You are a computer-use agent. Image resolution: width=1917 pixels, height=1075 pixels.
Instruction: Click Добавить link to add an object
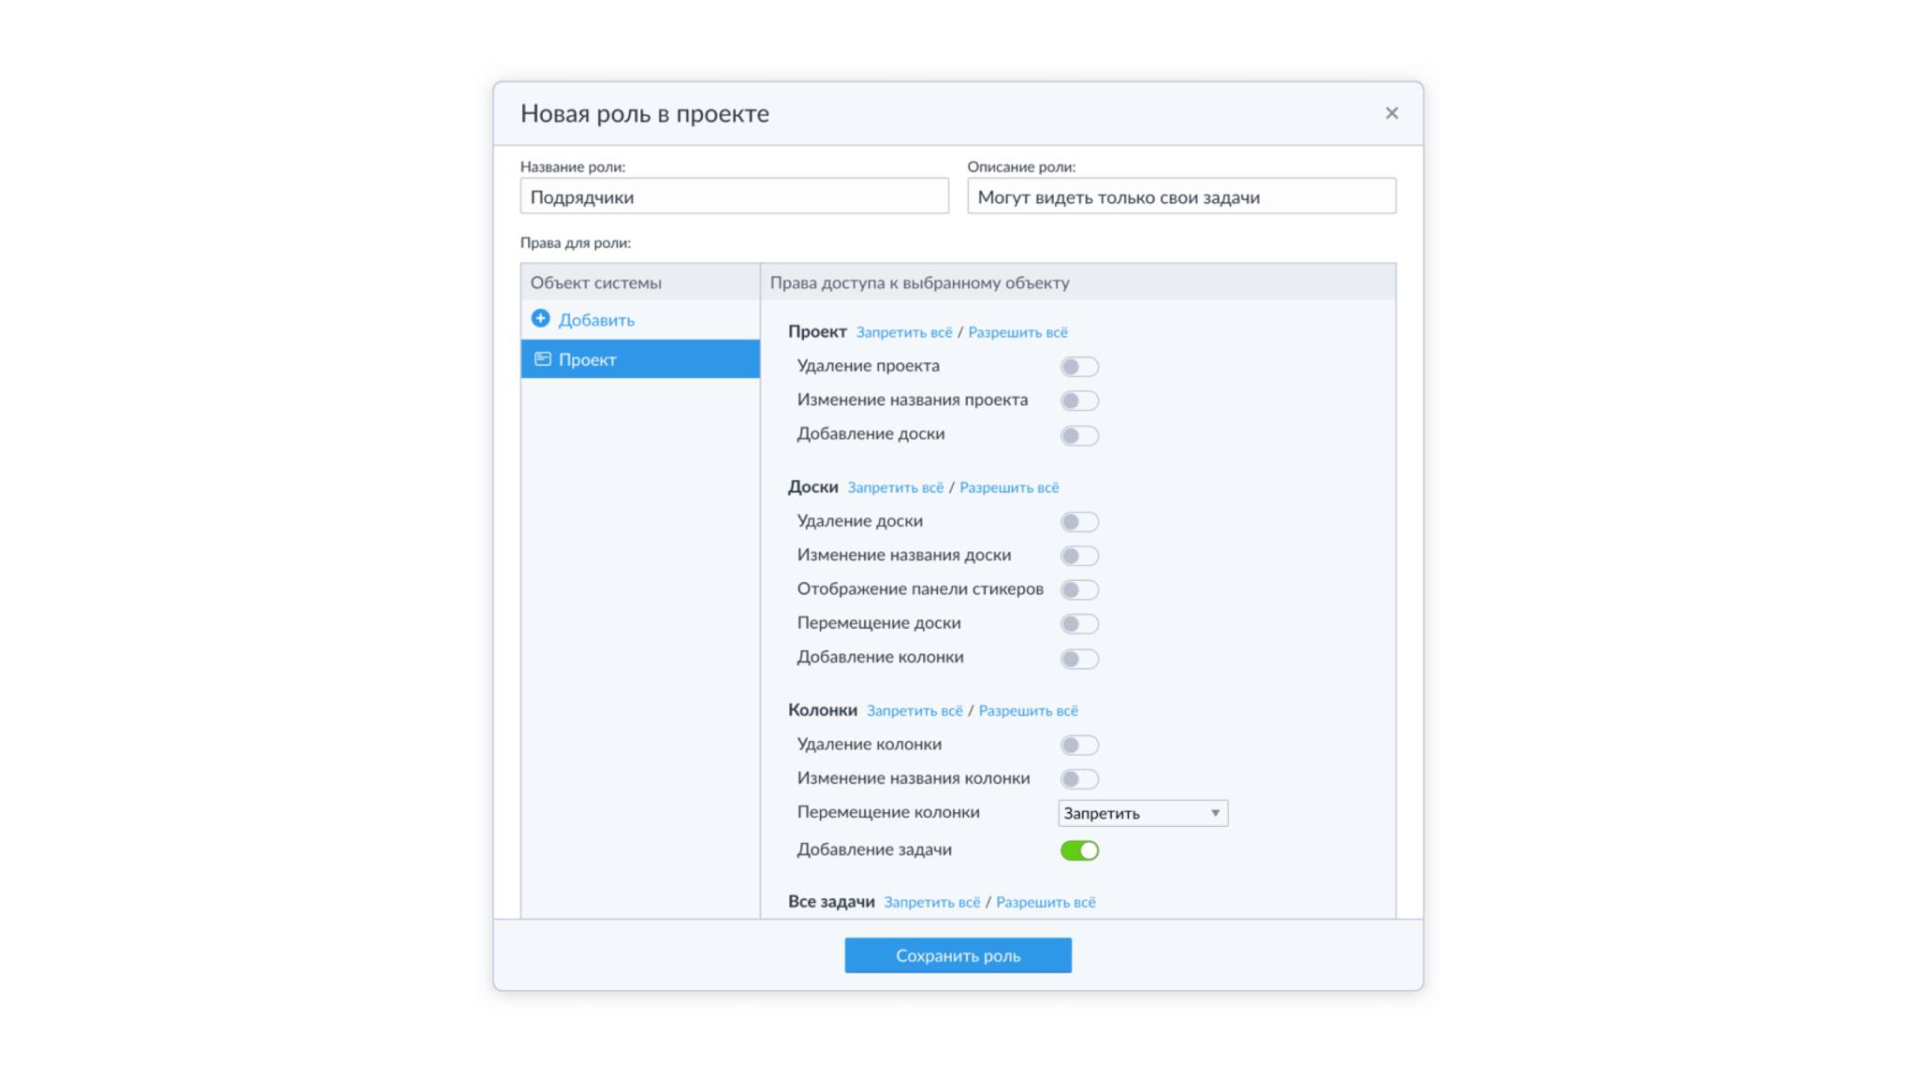click(x=596, y=320)
